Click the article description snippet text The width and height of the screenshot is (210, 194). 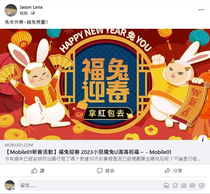[103, 159]
